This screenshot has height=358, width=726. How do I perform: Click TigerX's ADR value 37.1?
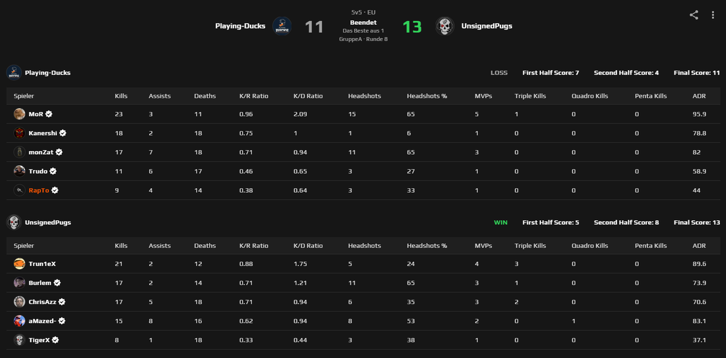699,340
